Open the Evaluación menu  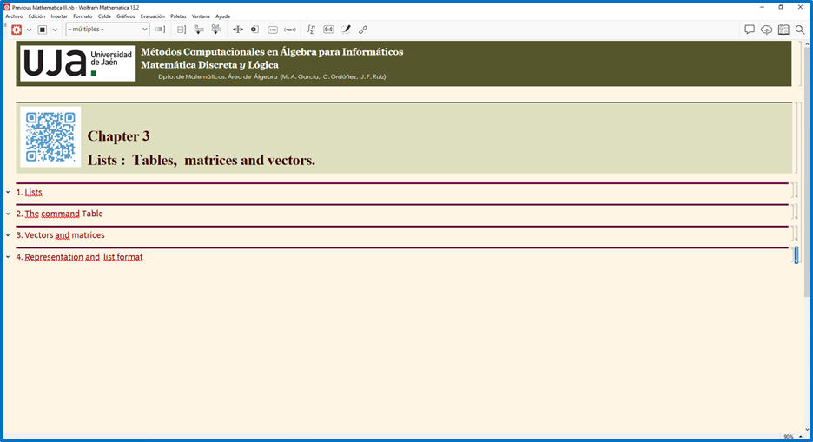point(153,16)
